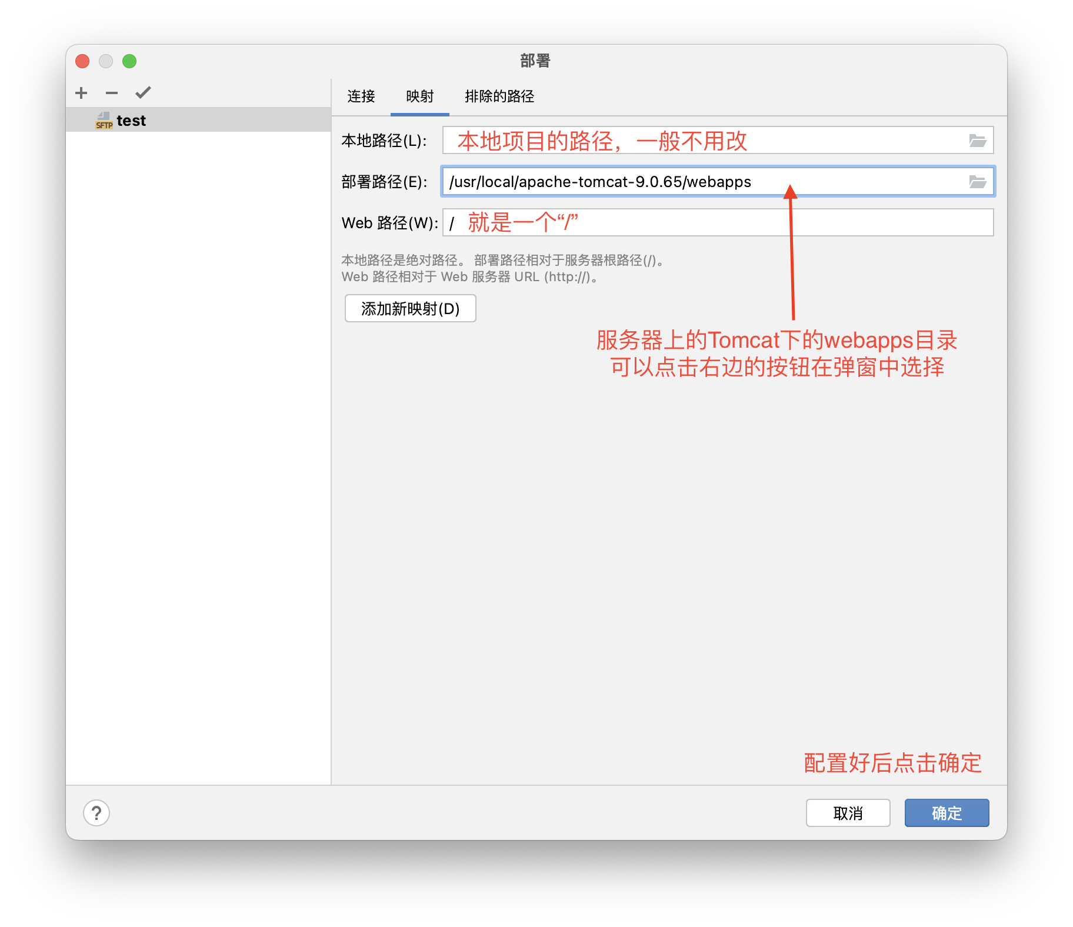Close the 部署 window with red button

82,61
